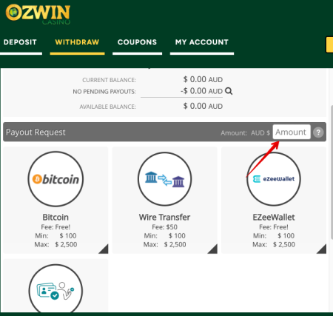The width and height of the screenshot is (333, 316).
Task: Click the Bitcoin 'Max: $ 2,500' text
Action: (x=55, y=244)
